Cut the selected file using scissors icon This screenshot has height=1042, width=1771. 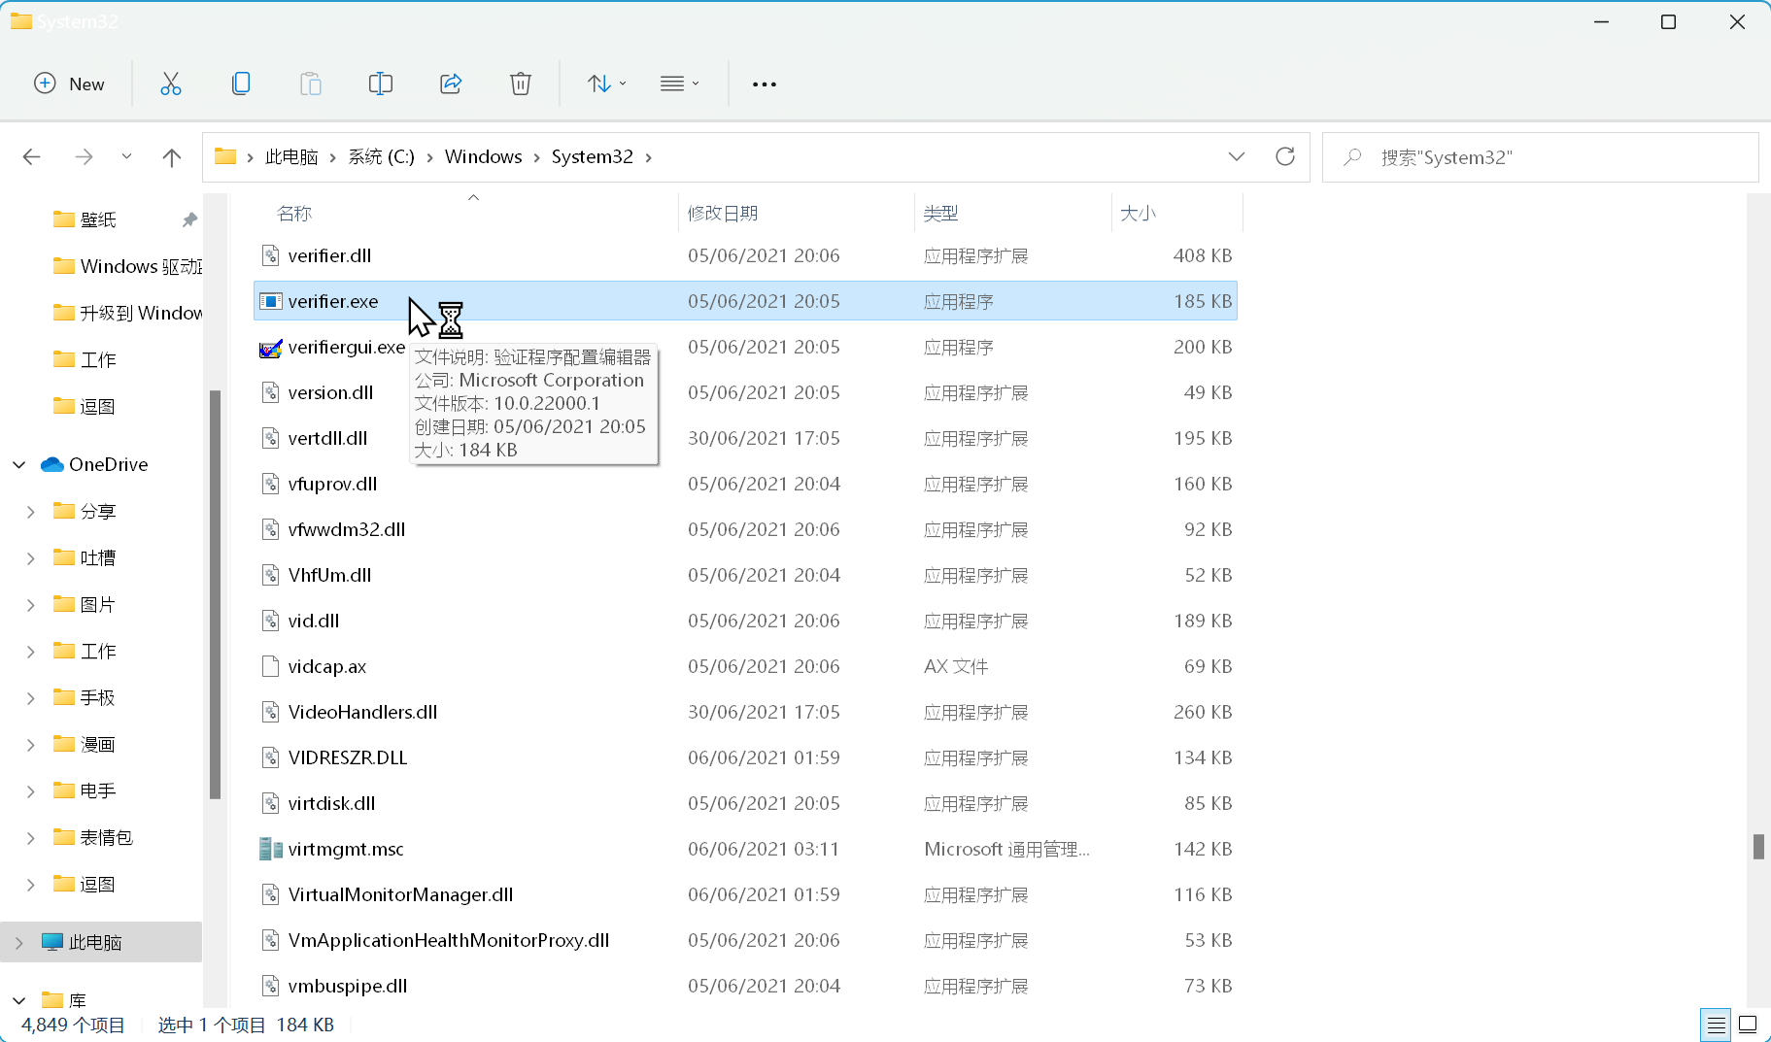coord(171,84)
